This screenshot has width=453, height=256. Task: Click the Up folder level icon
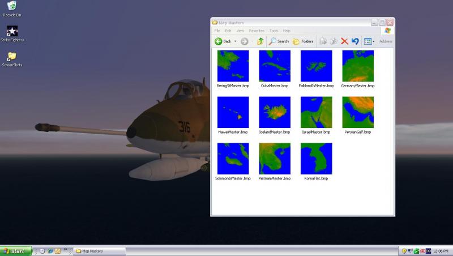(x=260, y=41)
